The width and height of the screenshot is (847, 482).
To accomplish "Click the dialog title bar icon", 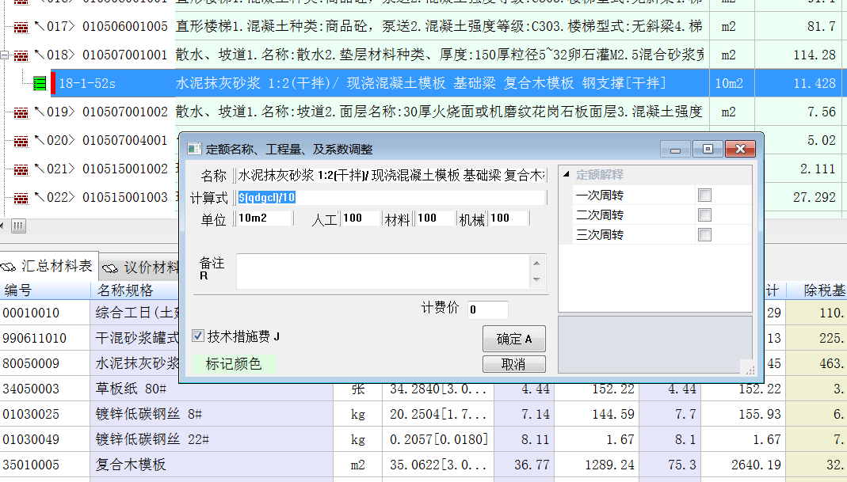I will coord(194,149).
